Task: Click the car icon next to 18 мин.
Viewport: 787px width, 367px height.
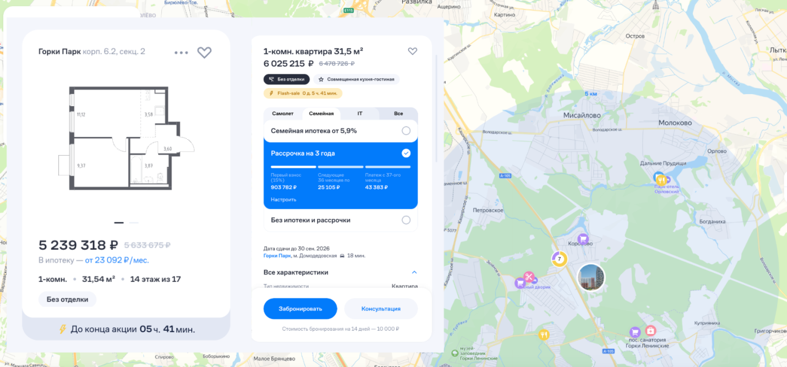Action: tap(342, 256)
